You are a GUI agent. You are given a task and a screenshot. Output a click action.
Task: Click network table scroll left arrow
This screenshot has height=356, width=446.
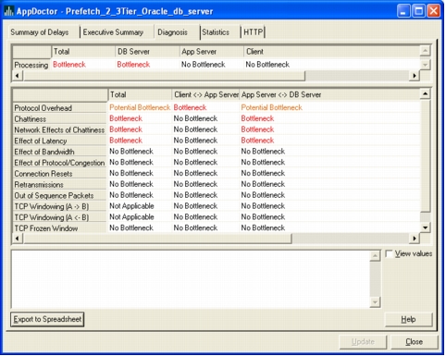pos(18,239)
